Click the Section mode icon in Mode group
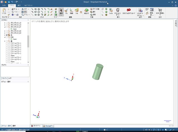 click(56, 12)
